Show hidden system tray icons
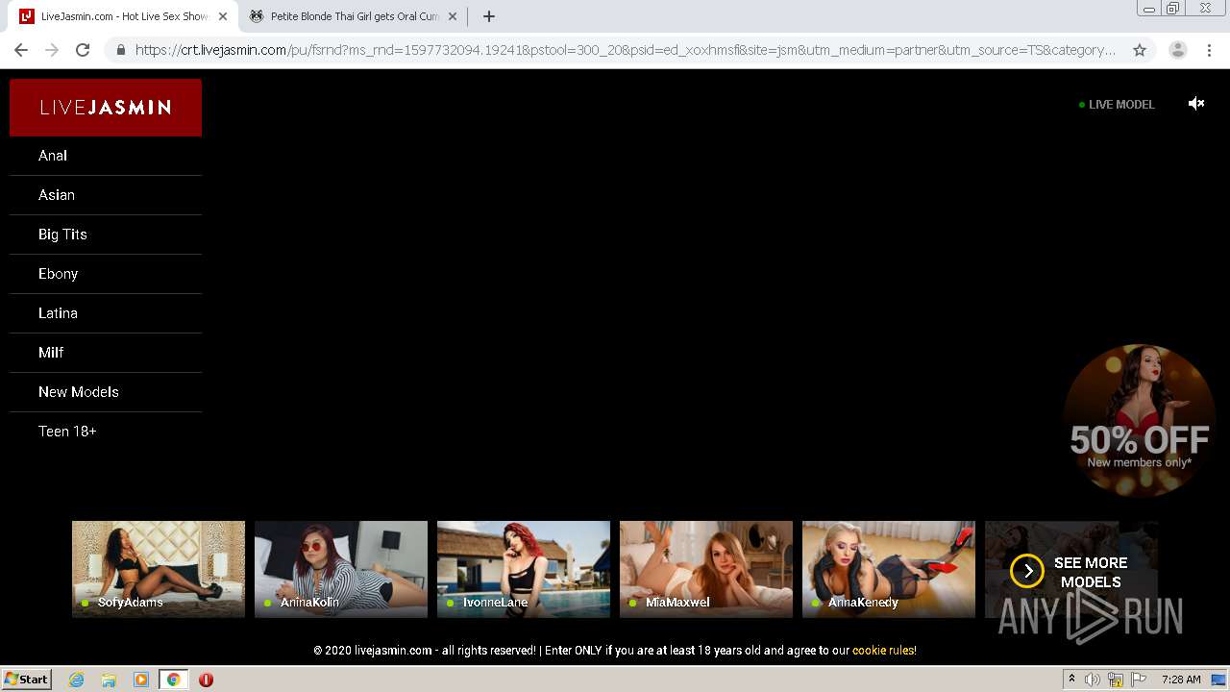The image size is (1230, 692). (x=1071, y=680)
